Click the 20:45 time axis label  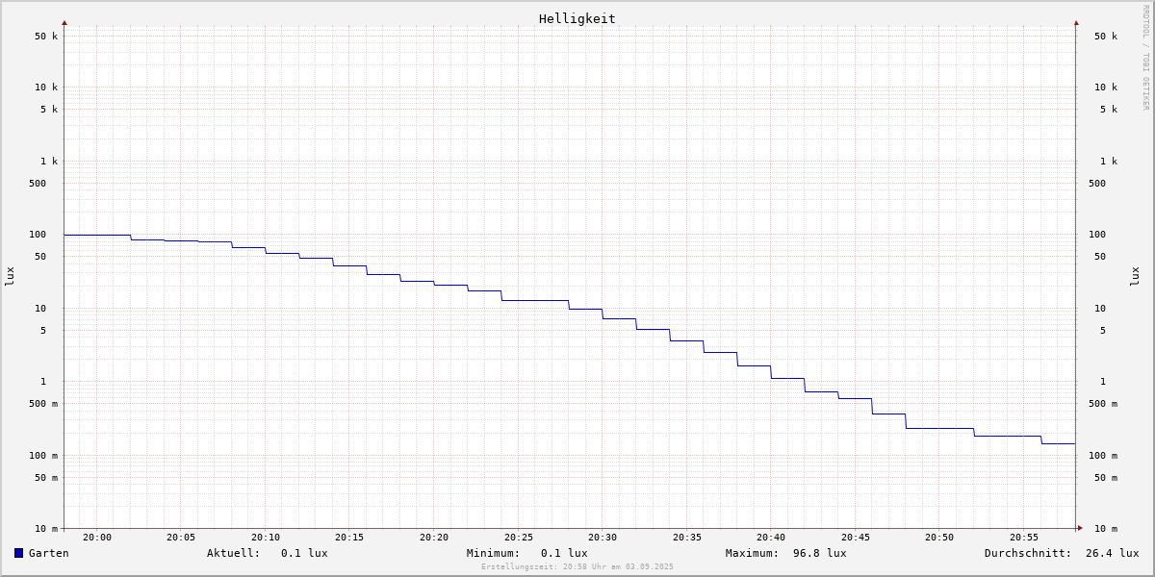point(856,538)
